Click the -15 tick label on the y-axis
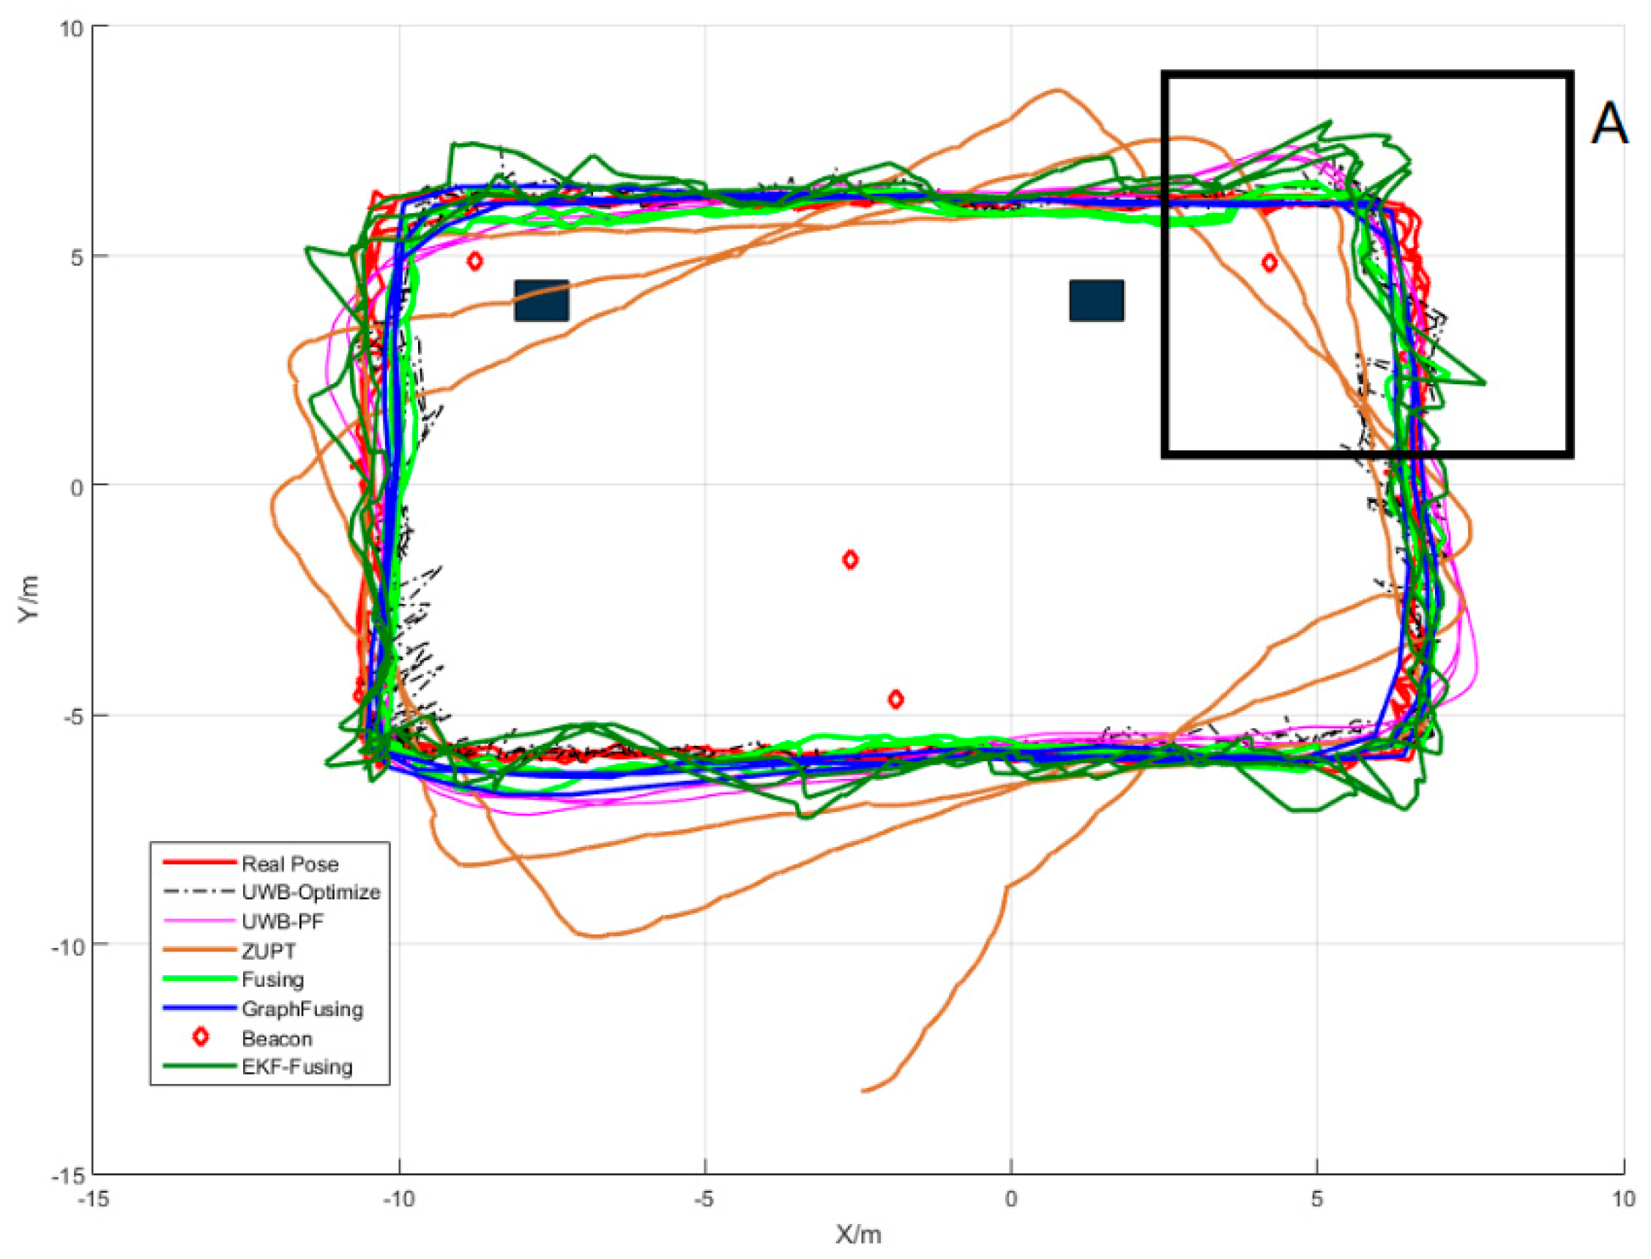This screenshot has height=1259, width=1651. tap(67, 1176)
